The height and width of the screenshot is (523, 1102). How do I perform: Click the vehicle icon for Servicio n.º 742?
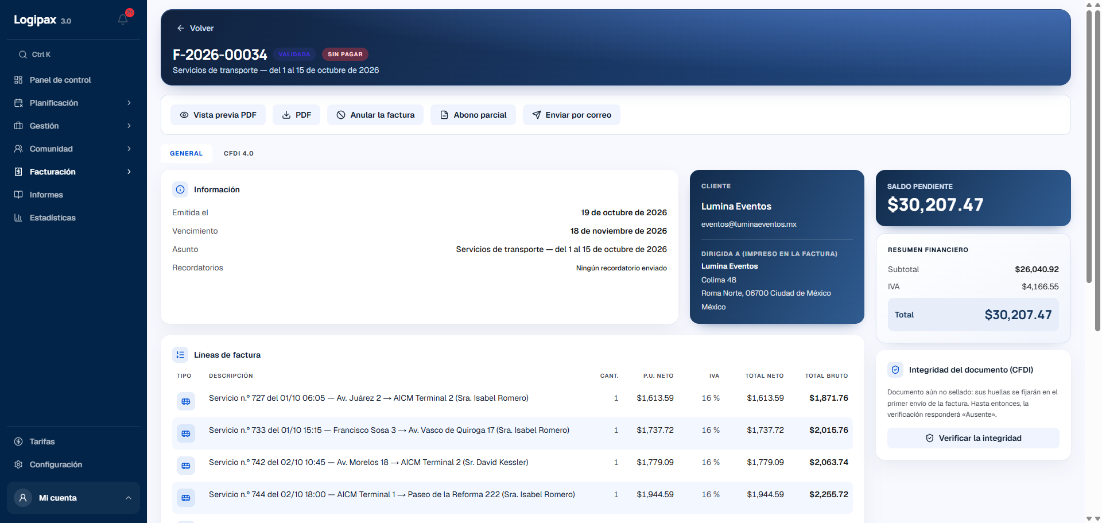186,466
